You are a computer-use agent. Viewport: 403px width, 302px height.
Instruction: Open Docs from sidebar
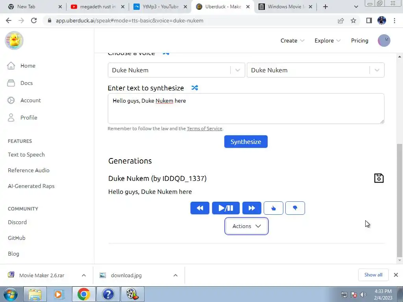[20, 83]
